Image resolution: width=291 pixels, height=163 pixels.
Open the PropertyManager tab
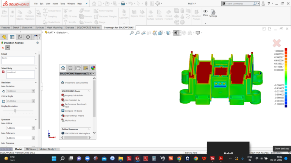[12, 37]
